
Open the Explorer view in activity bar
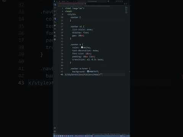(55, 5)
